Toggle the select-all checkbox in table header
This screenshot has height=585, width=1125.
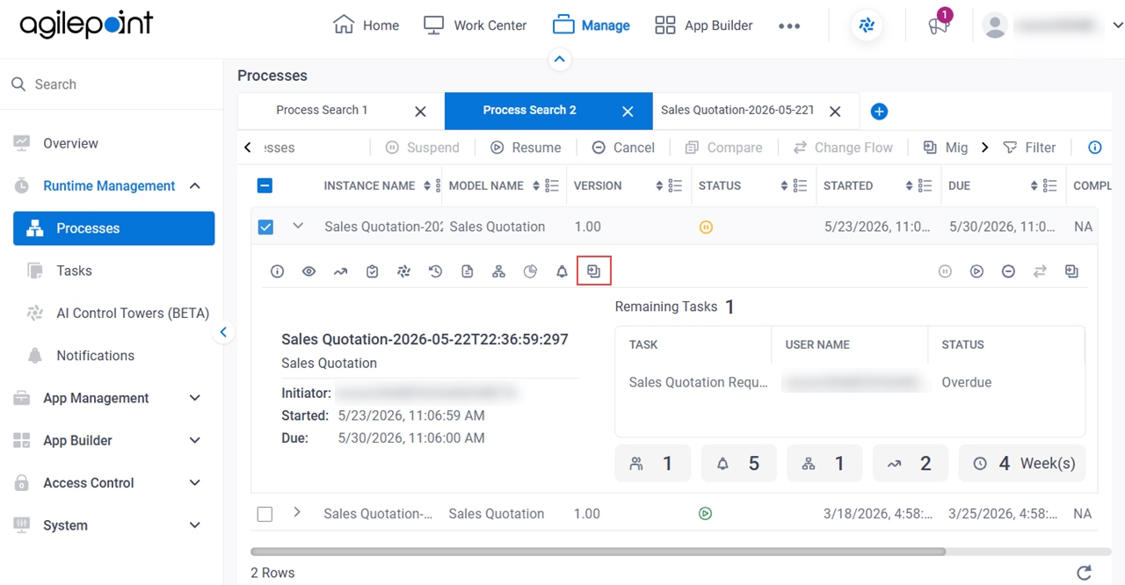(x=265, y=185)
